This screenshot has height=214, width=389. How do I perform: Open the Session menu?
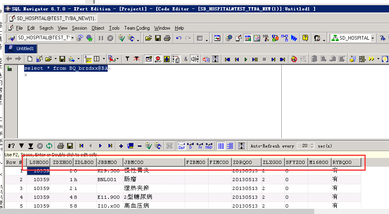pos(80,28)
